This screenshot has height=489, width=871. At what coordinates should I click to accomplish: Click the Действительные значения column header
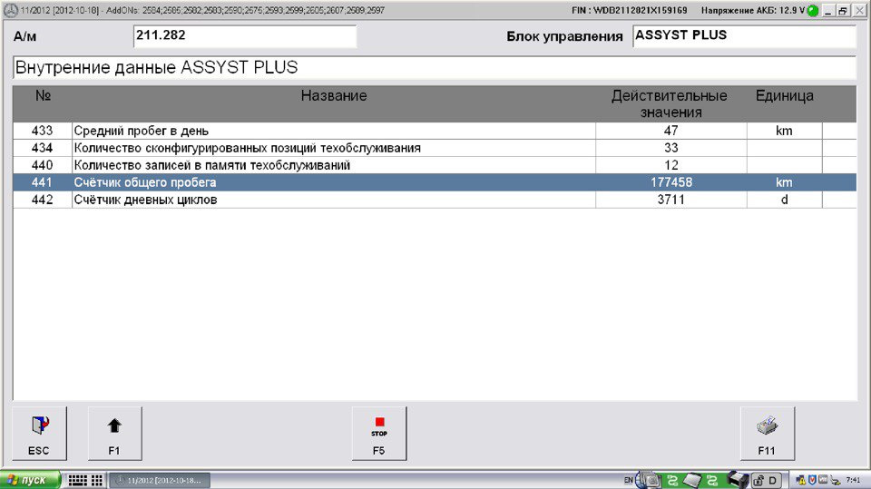point(670,104)
